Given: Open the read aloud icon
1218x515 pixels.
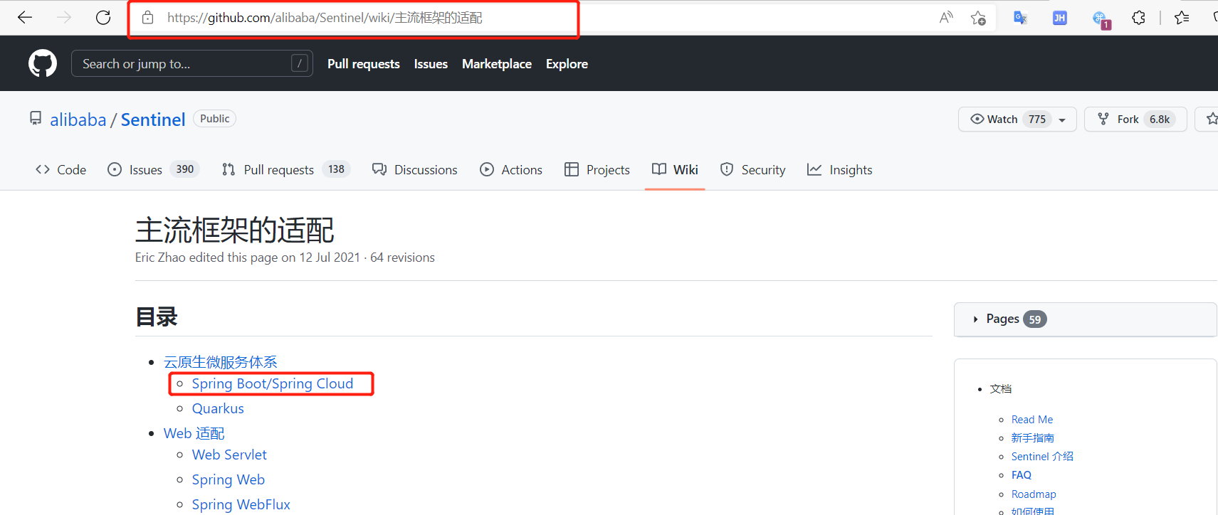Looking at the screenshot, I should (x=946, y=18).
